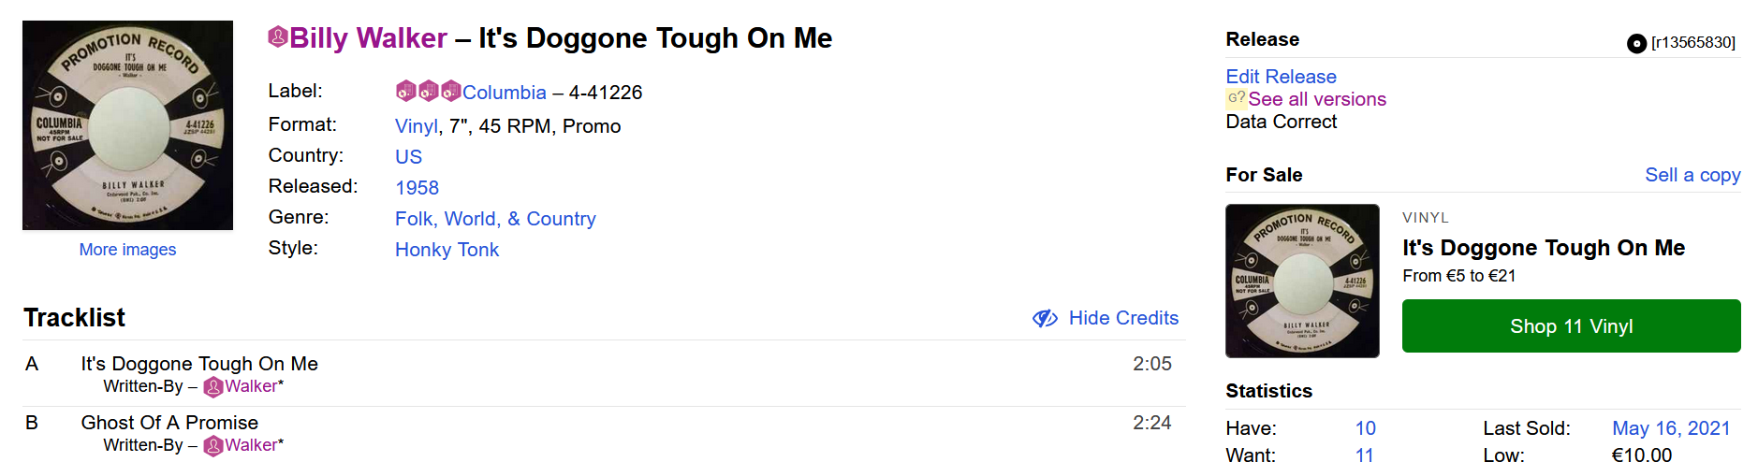Click the artist icon beside Billy Walker
This screenshot has height=462, width=1758.
tap(277, 37)
